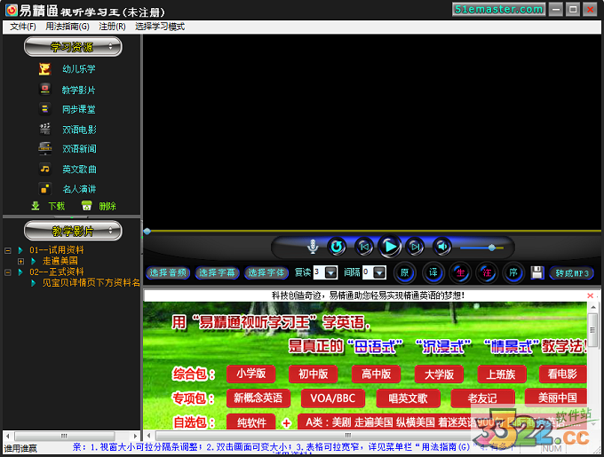Click the left tree panel horizontal scrollbar

[x=71, y=436]
